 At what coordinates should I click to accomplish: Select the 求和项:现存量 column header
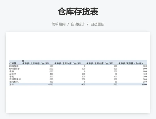[x=130, y=63]
